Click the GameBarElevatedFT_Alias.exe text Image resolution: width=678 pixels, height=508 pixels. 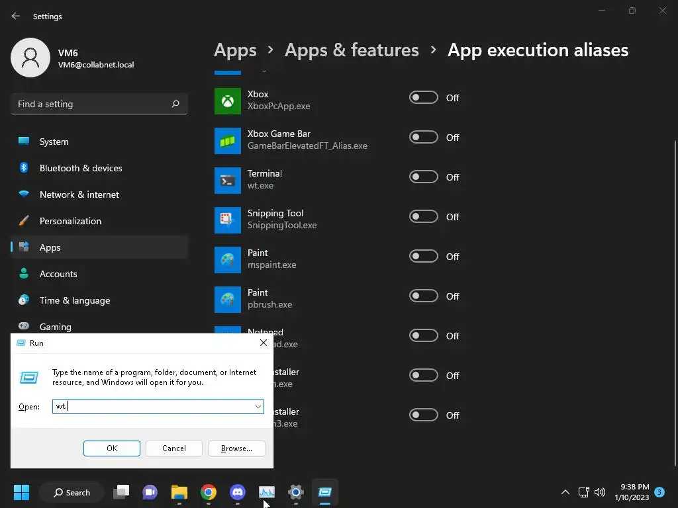307,146
